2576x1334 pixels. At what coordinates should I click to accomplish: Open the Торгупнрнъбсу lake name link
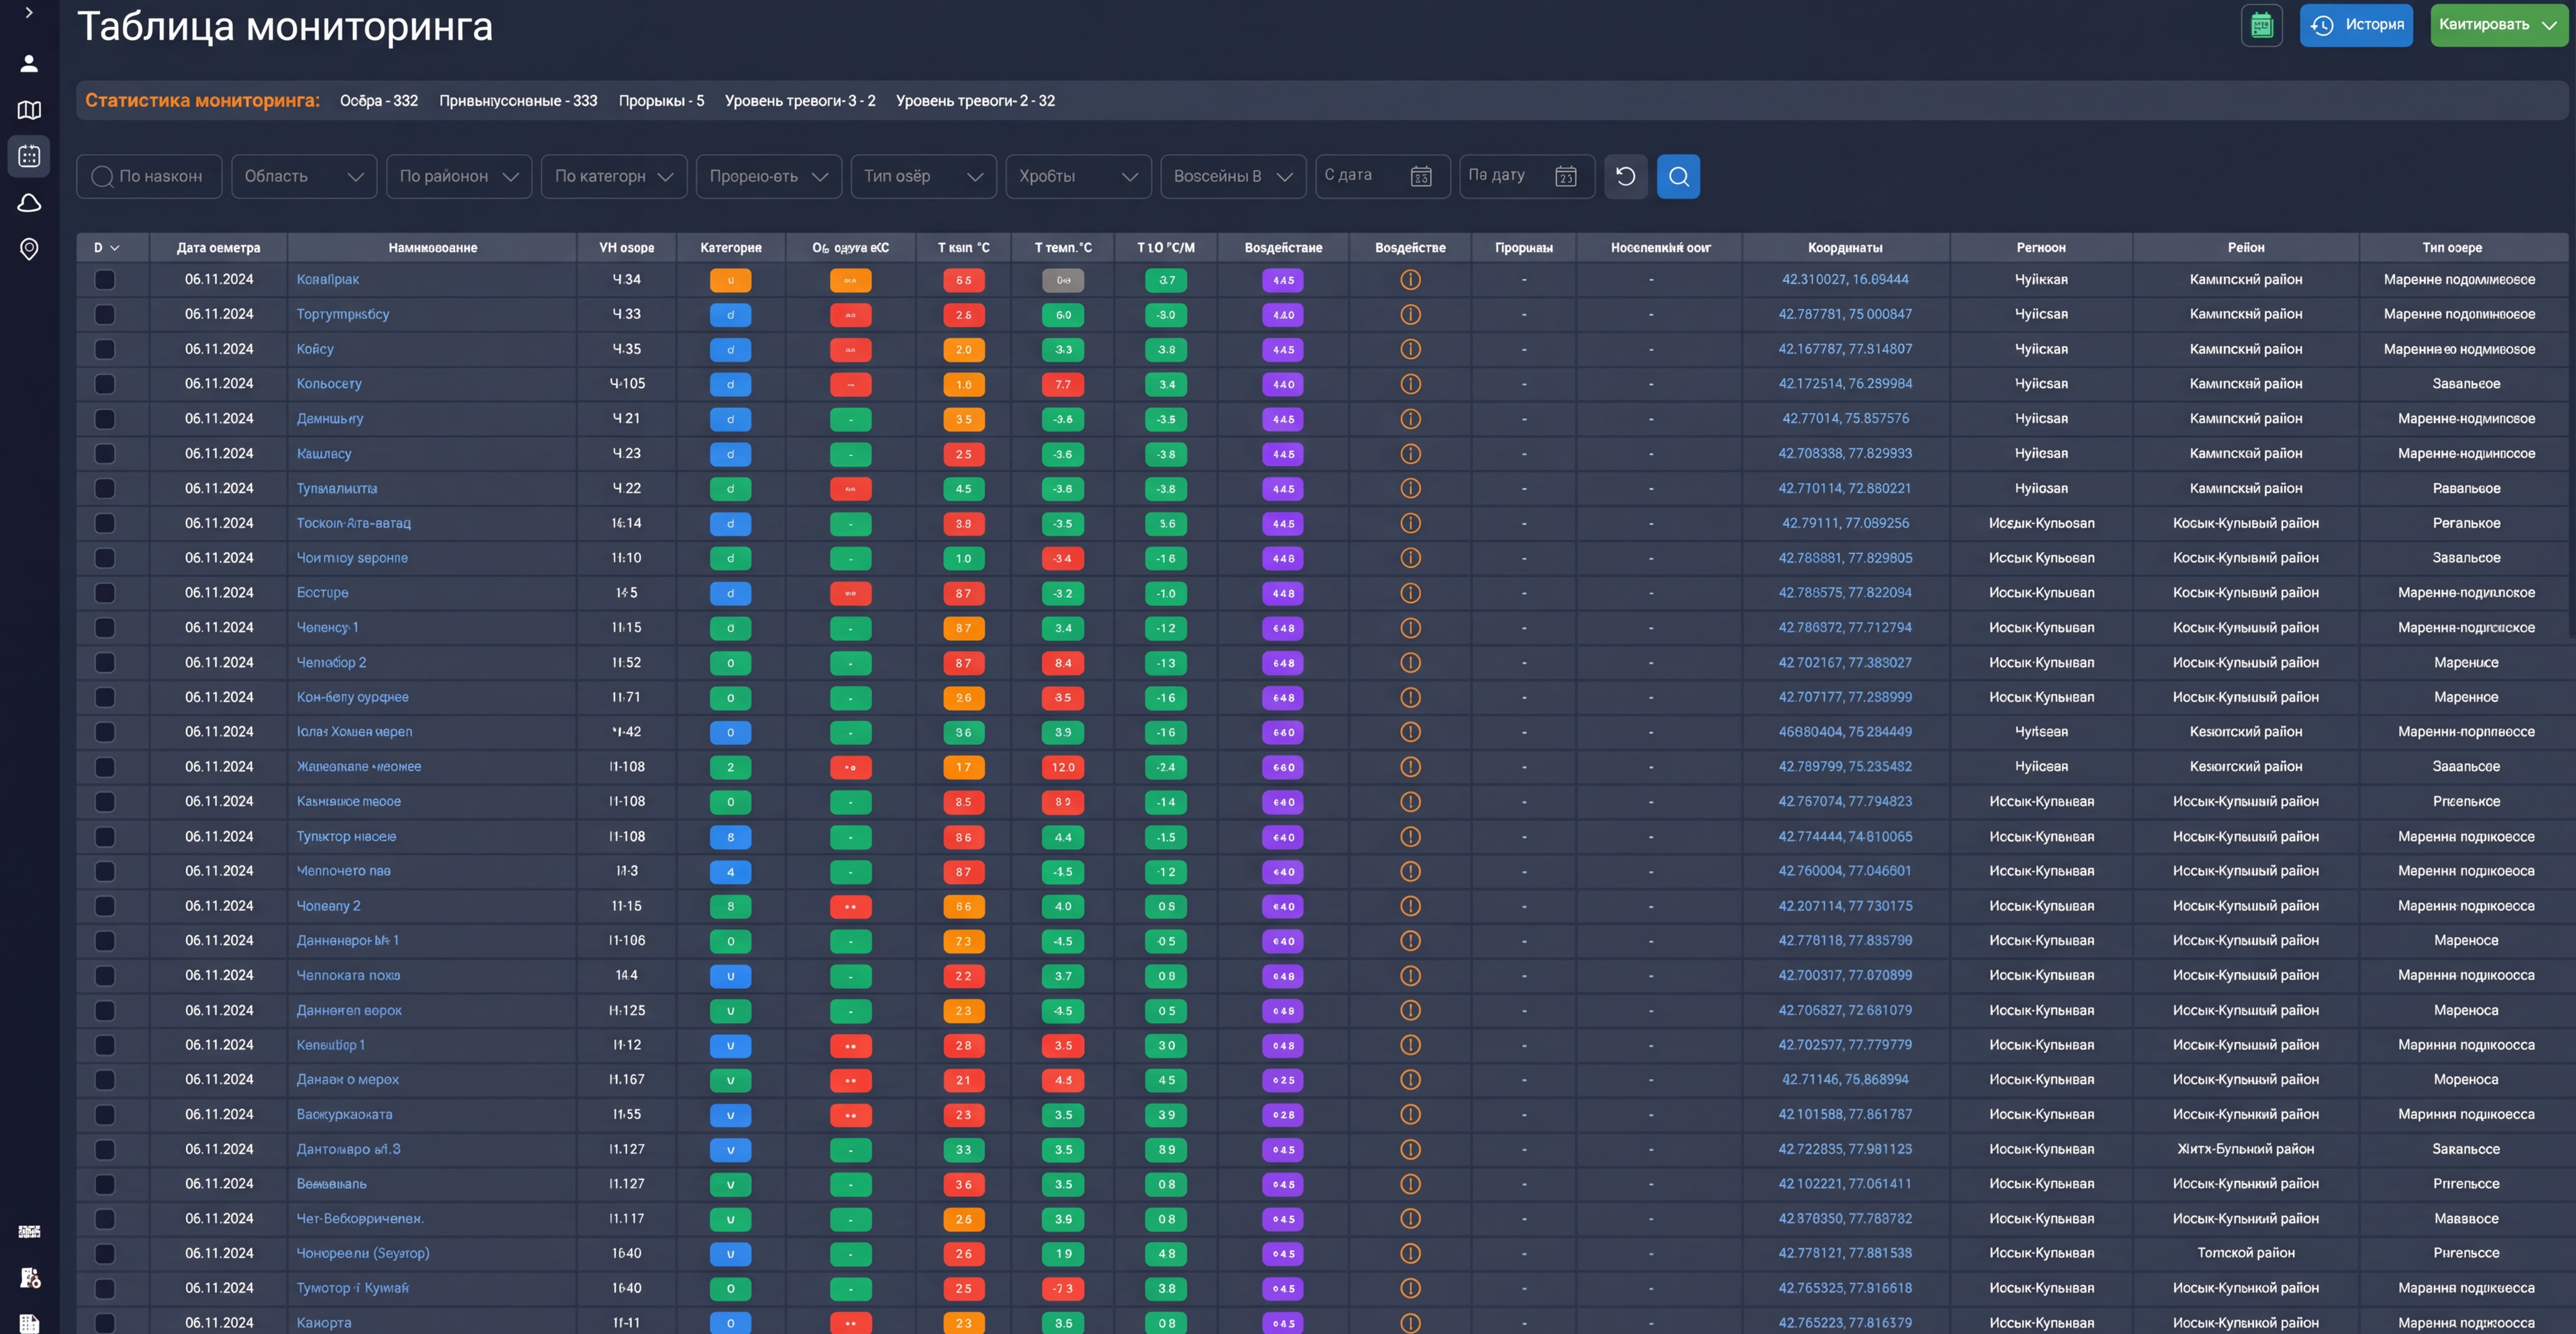342,314
